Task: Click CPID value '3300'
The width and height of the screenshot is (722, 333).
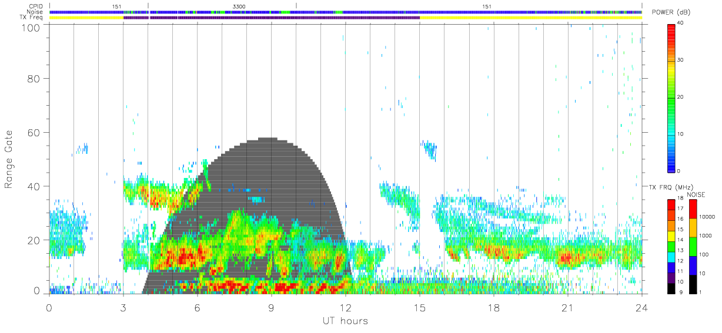Action: pos(239,6)
